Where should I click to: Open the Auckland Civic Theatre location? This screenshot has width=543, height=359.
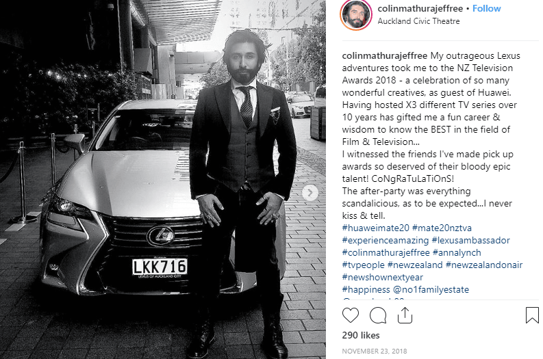click(418, 21)
